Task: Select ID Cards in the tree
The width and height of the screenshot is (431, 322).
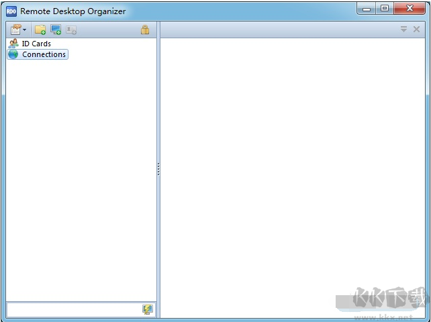Action: pyautogui.click(x=36, y=44)
